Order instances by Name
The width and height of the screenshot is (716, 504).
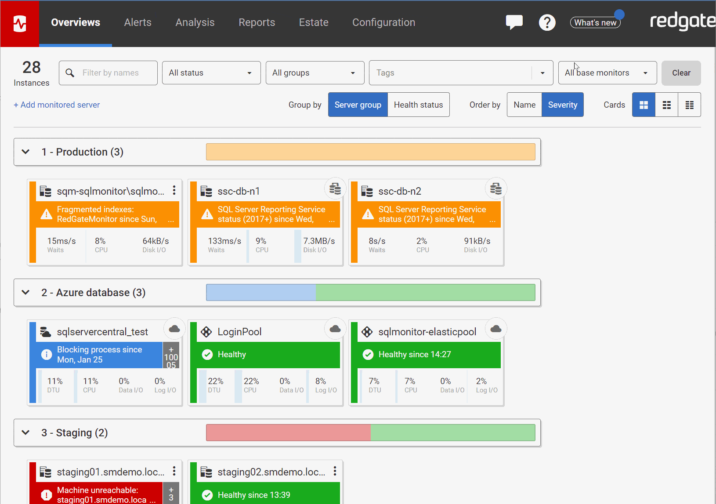[x=524, y=105]
